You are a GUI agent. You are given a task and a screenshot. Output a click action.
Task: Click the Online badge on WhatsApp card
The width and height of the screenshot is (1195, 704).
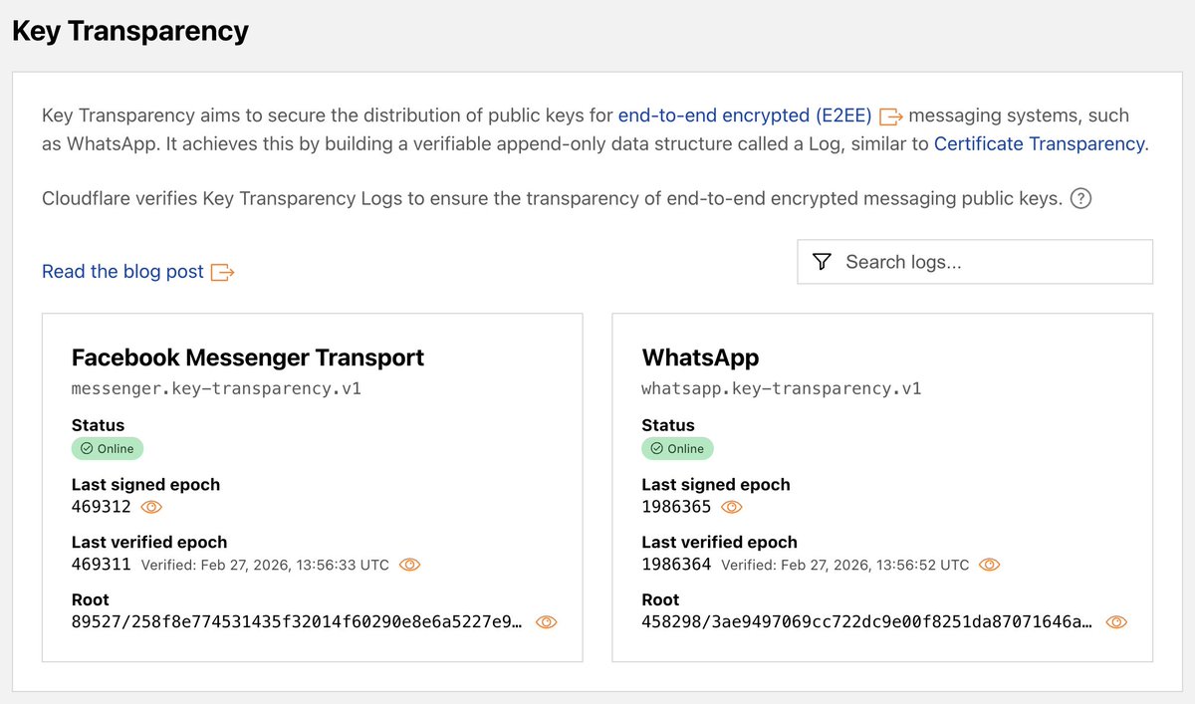[x=677, y=448]
